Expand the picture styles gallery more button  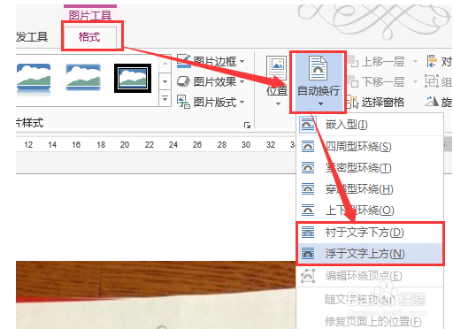[x=165, y=98]
